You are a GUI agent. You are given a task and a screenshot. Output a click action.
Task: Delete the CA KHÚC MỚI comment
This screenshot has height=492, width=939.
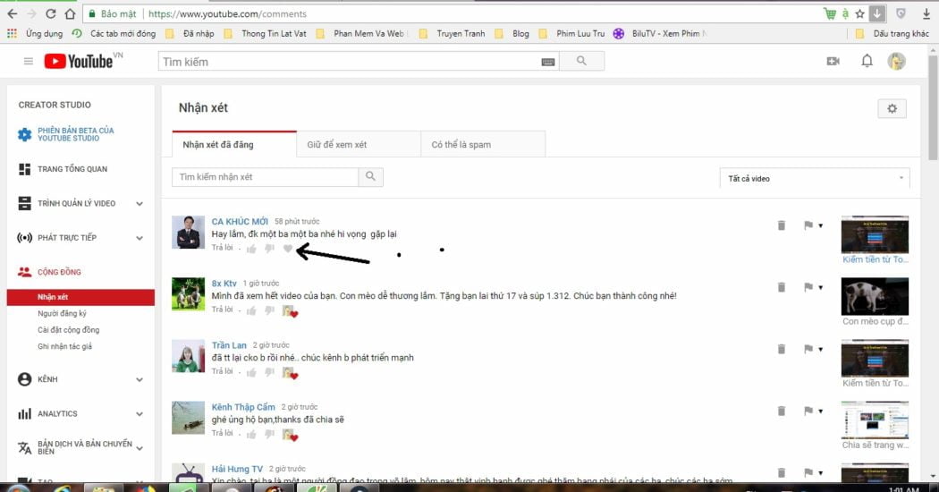click(781, 225)
